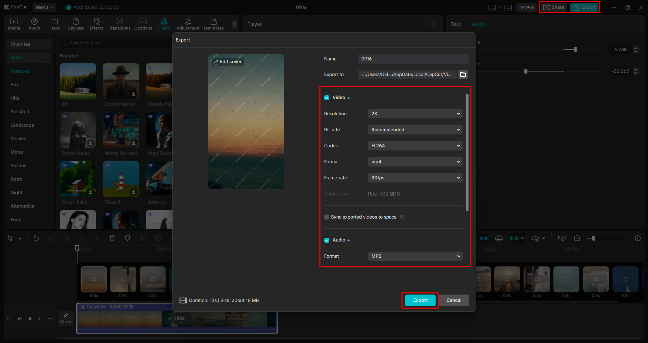Browse export destination with the folder icon
Screen dimensions: 648x343
pos(463,75)
